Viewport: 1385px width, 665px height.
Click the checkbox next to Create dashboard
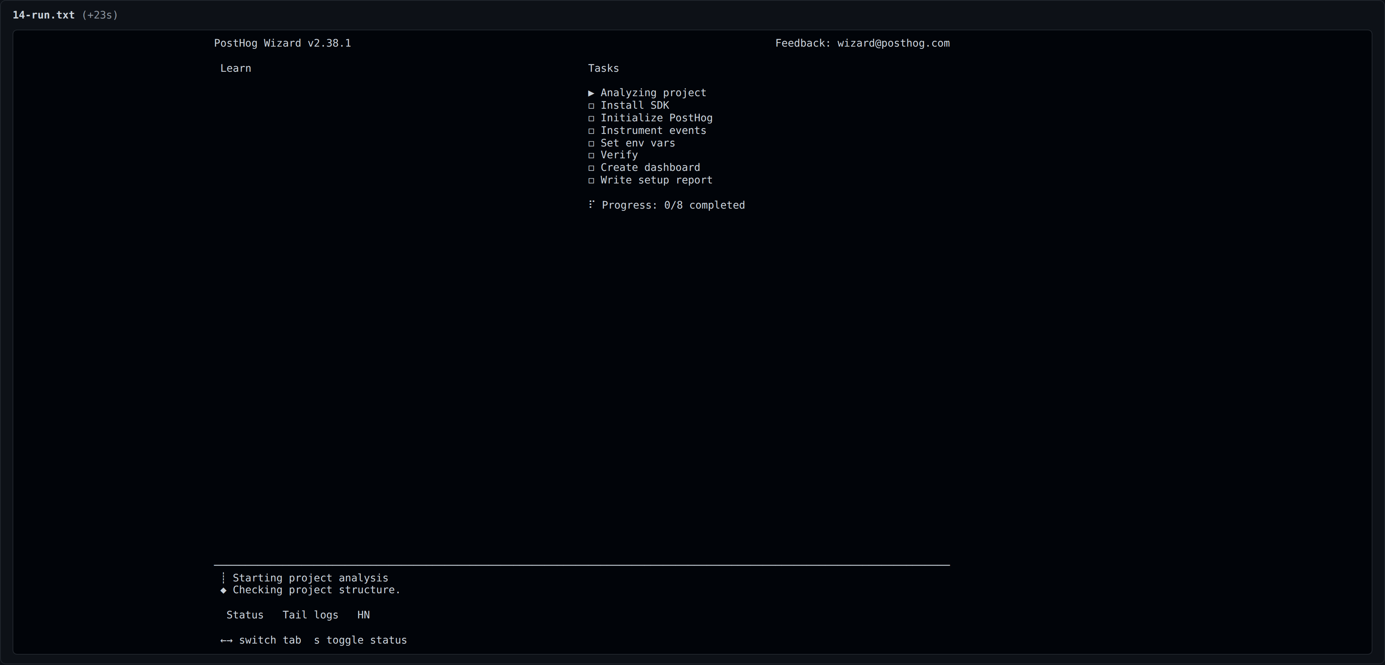[591, 168]
